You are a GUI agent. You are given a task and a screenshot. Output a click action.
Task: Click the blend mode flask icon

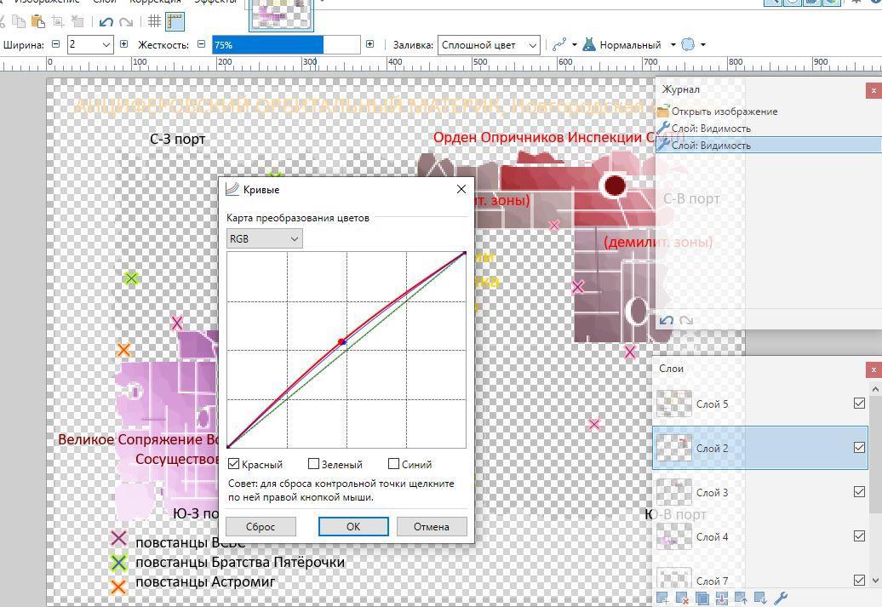588,44
